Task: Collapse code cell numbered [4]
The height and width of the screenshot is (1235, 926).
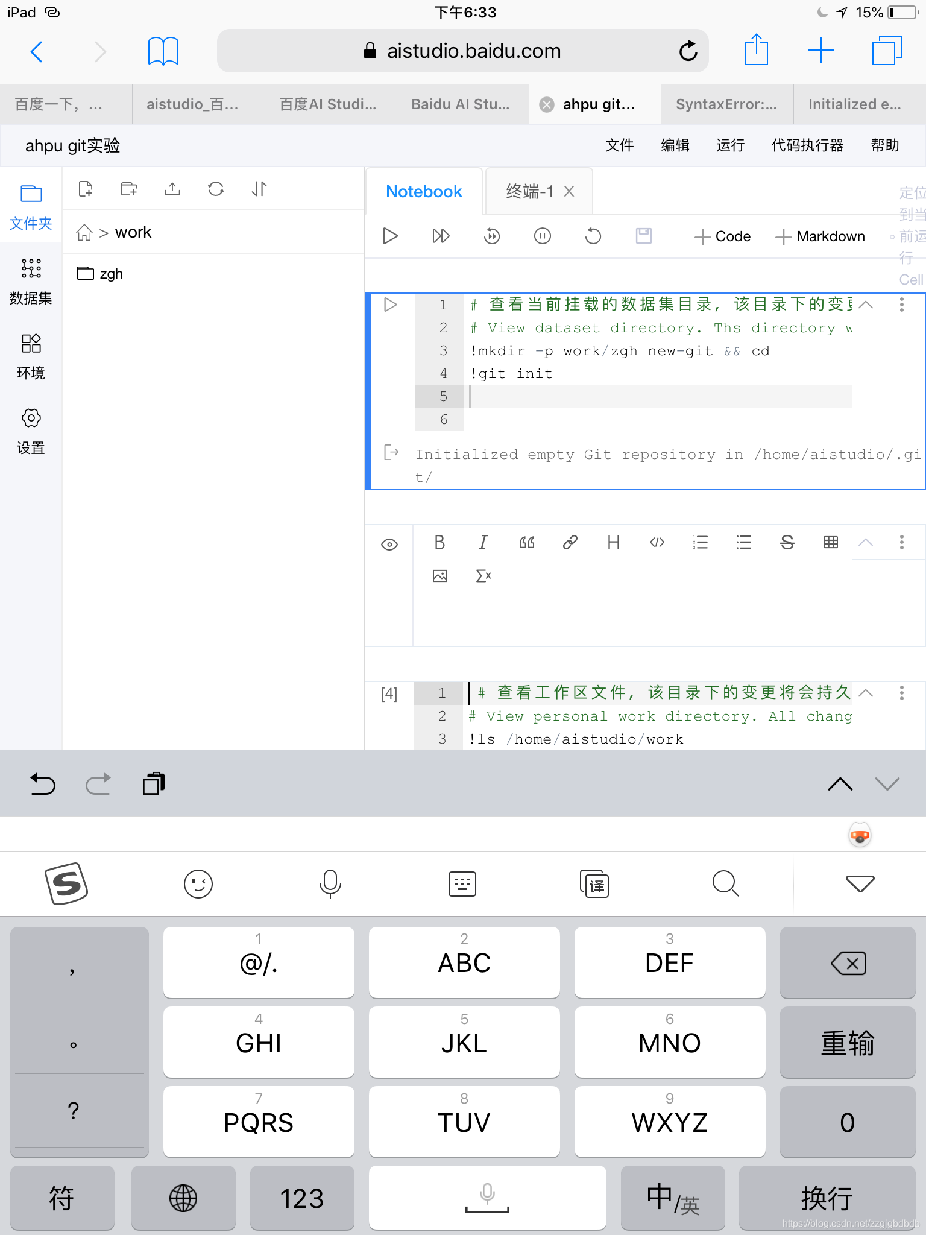Action: pos(866,693)
